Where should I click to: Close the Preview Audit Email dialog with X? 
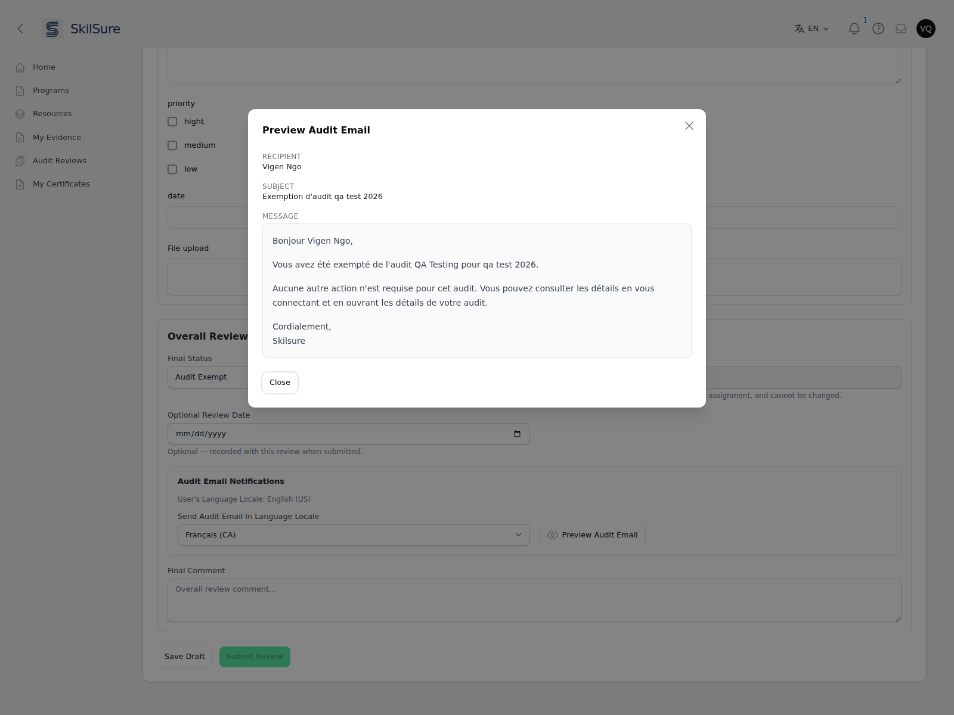coord(689,126)
